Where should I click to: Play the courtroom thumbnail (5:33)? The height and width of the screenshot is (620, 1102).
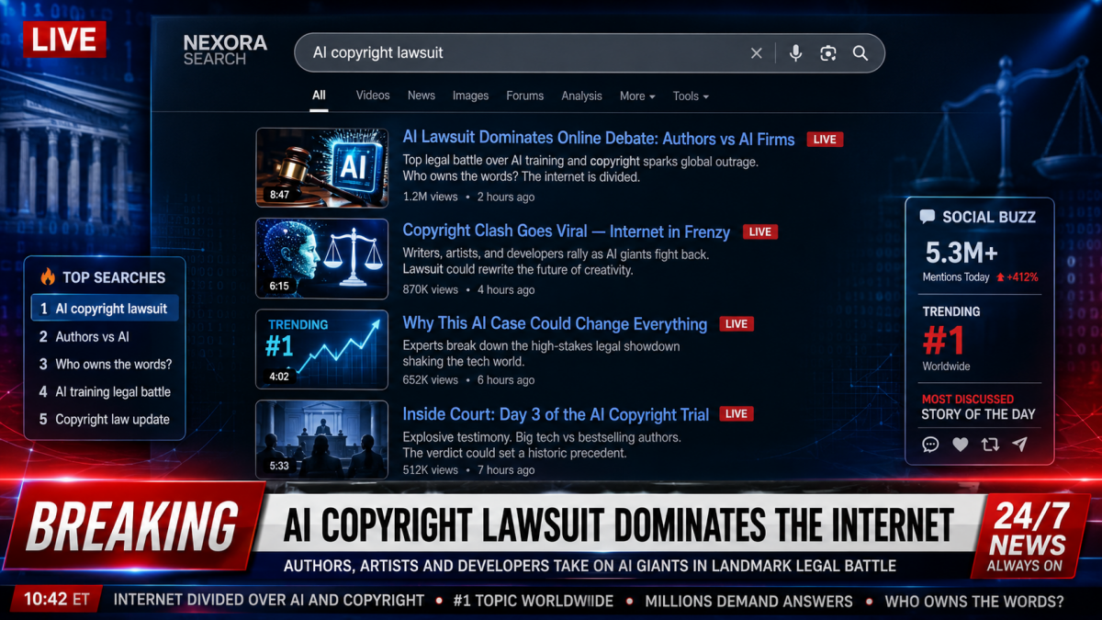pos(321,439)
